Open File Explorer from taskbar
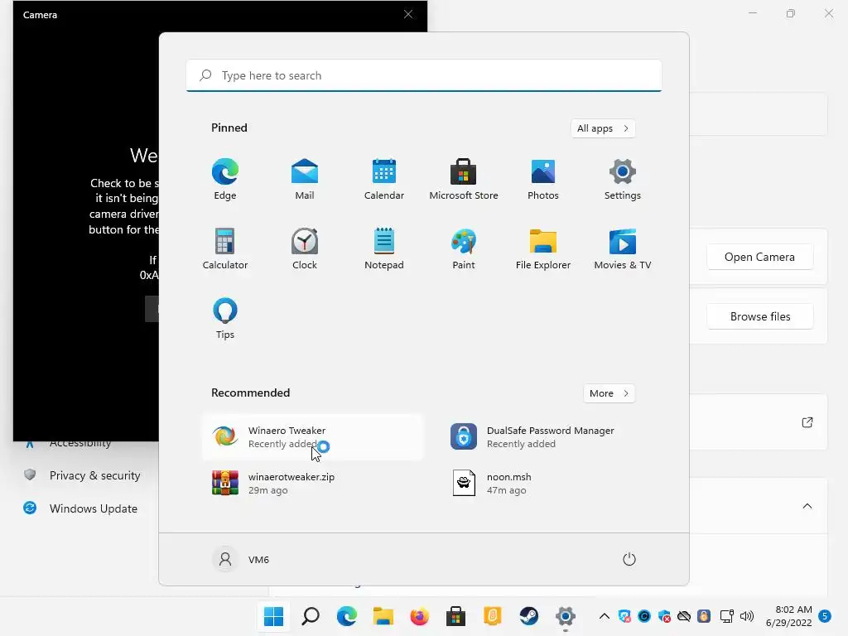Viewport: 848px width, 636px height. [383, 616]
